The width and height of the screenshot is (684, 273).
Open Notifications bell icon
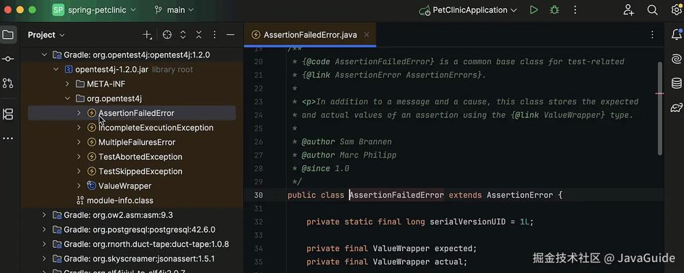[676, 35]
